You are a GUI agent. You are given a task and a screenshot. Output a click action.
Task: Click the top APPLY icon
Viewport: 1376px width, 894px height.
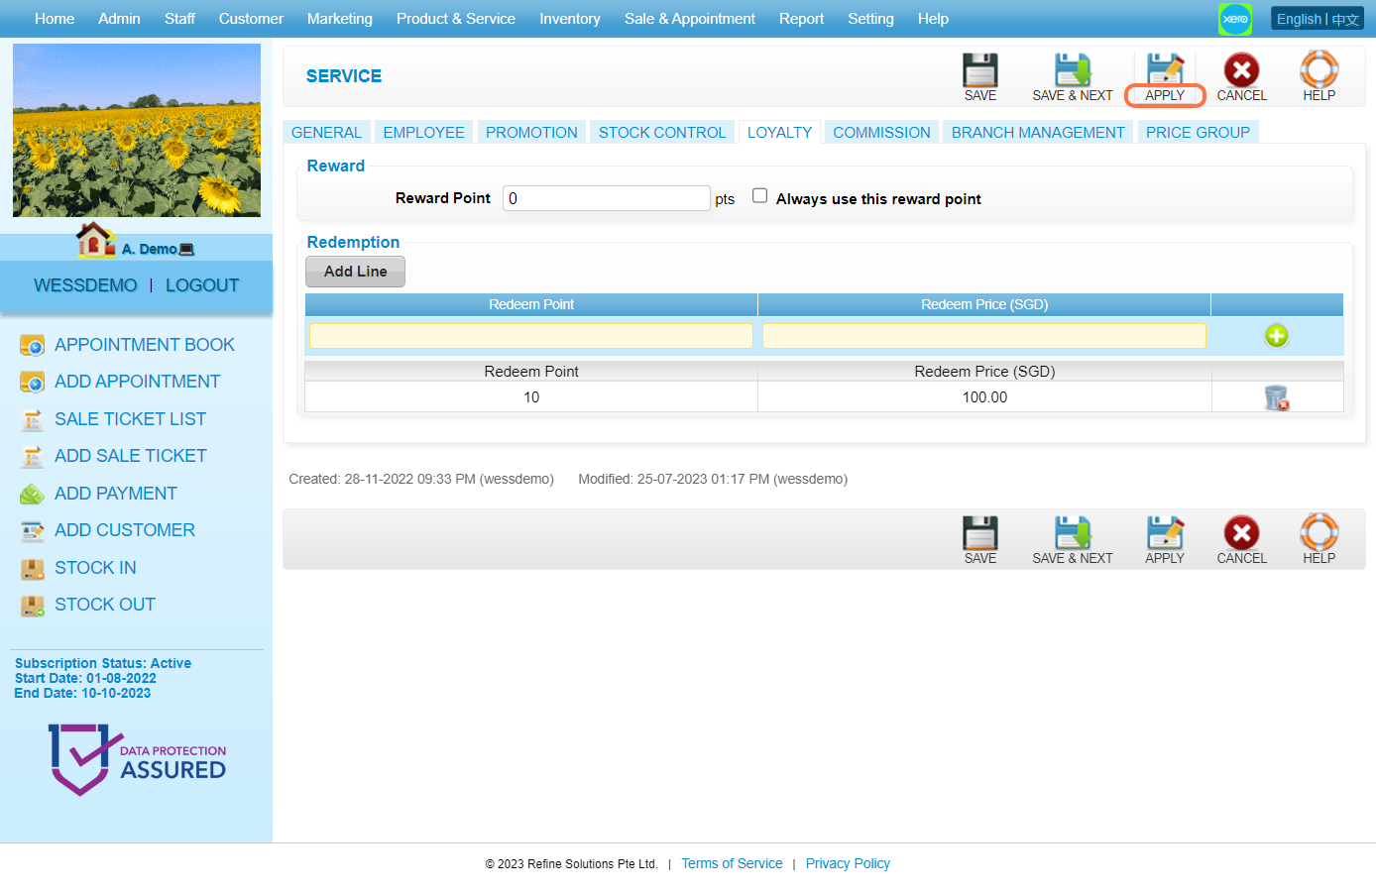pyautogui.click(x=1165, y=70)
